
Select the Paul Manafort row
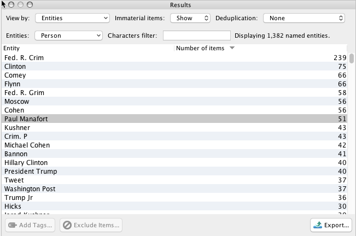tap(174, 119)
